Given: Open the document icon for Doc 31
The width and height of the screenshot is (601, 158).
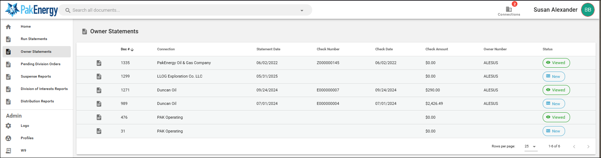Looking at the screenshot, I should point(99,131).
